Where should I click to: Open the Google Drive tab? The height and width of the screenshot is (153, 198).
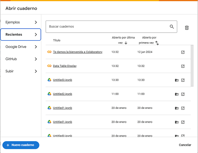(x=21, y=47)
